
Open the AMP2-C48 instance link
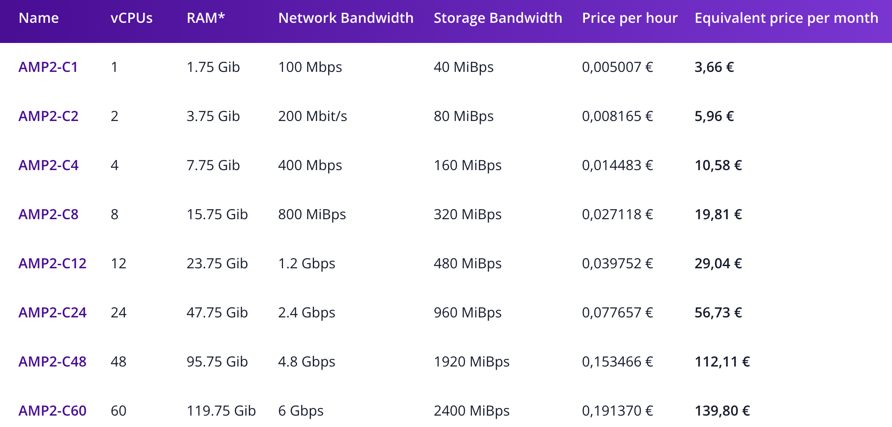(53, 362)
